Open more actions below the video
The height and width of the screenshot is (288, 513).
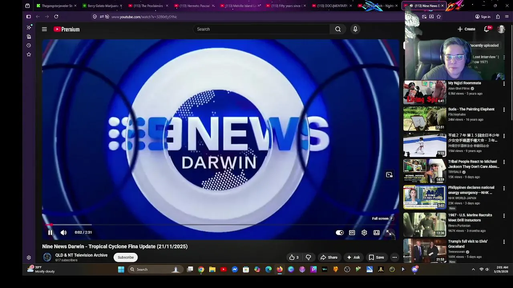(394, 258)
